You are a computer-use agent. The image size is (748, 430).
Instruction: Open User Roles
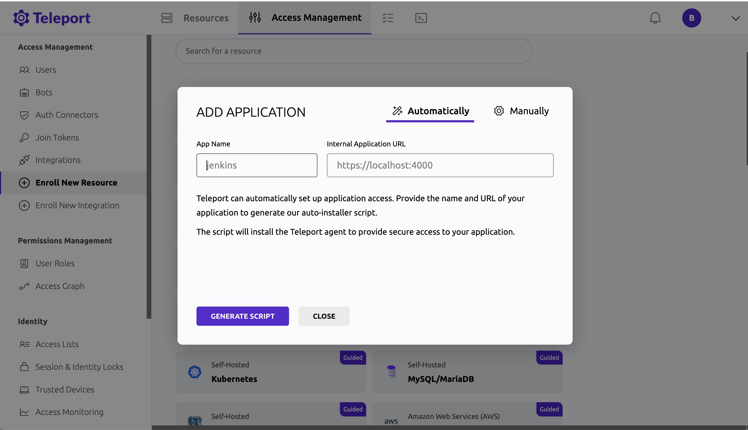[x=73, y=263]
